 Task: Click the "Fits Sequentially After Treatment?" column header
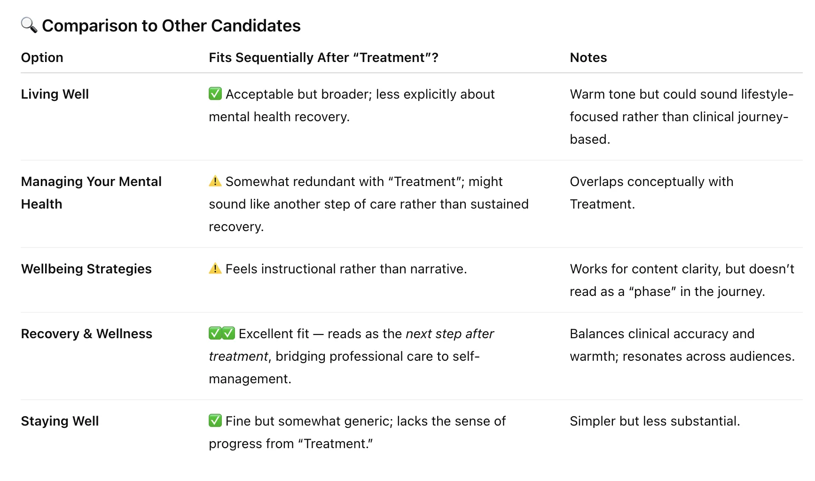tap(323, 57)
